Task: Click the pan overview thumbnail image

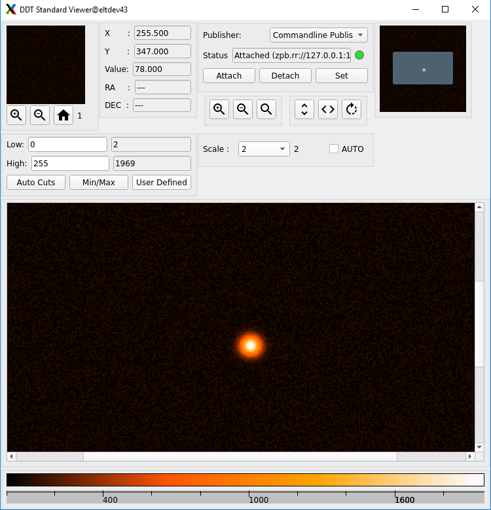Action: pos(423,69)
